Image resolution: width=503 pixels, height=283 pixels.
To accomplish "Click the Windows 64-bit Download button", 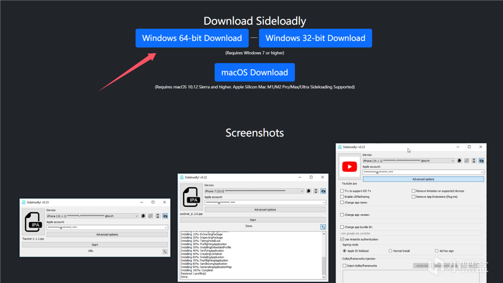I will (192, 38).
